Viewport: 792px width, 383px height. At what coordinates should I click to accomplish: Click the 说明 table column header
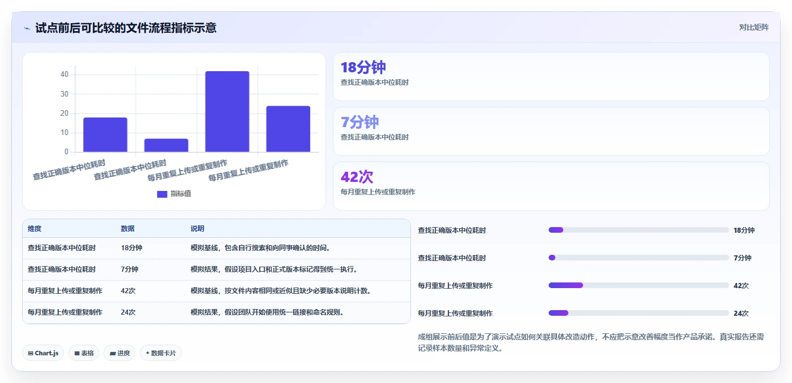198,229
